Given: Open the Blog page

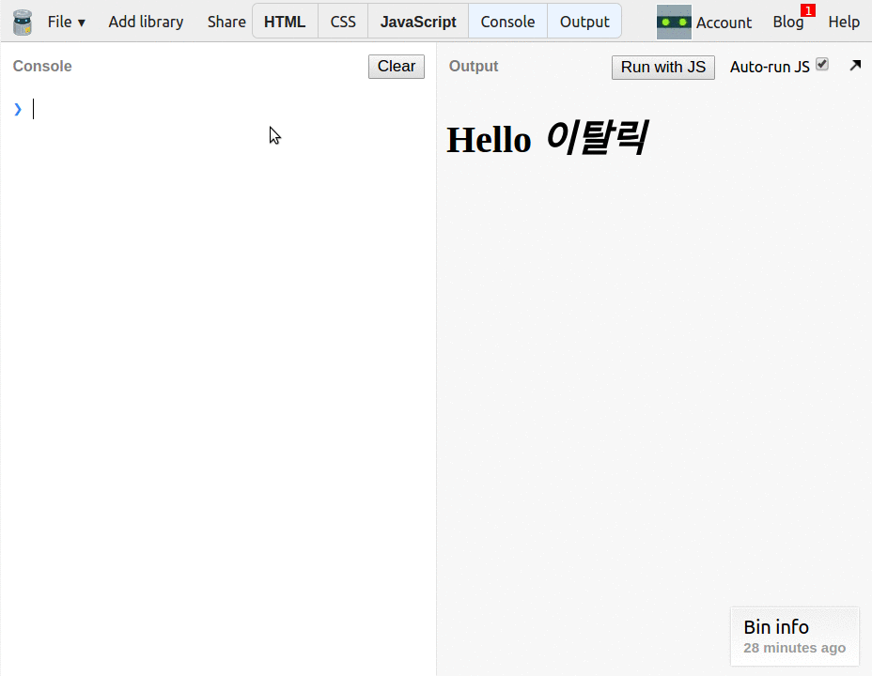Looking at the screenshot, I should [787, 22].
